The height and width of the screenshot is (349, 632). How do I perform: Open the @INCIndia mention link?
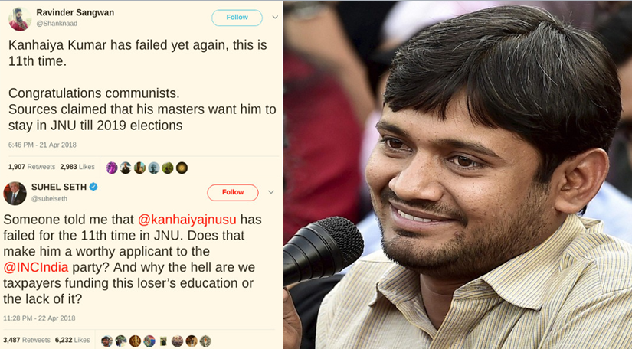tap(36, 267)
